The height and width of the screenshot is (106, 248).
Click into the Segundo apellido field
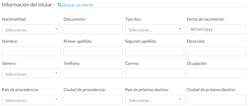155,51
